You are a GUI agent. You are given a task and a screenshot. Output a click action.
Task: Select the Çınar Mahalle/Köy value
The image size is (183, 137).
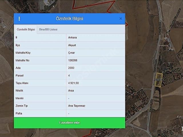click(x=71, y=53)
